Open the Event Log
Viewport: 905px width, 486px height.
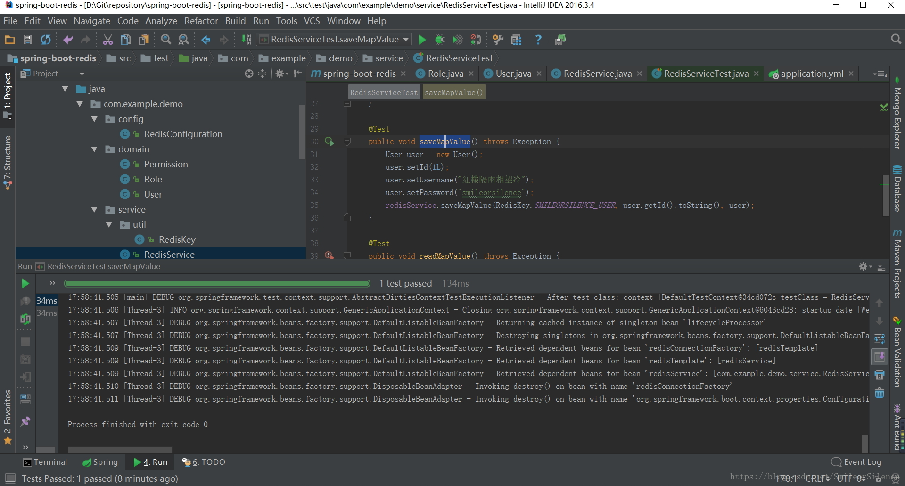point(856,462)
